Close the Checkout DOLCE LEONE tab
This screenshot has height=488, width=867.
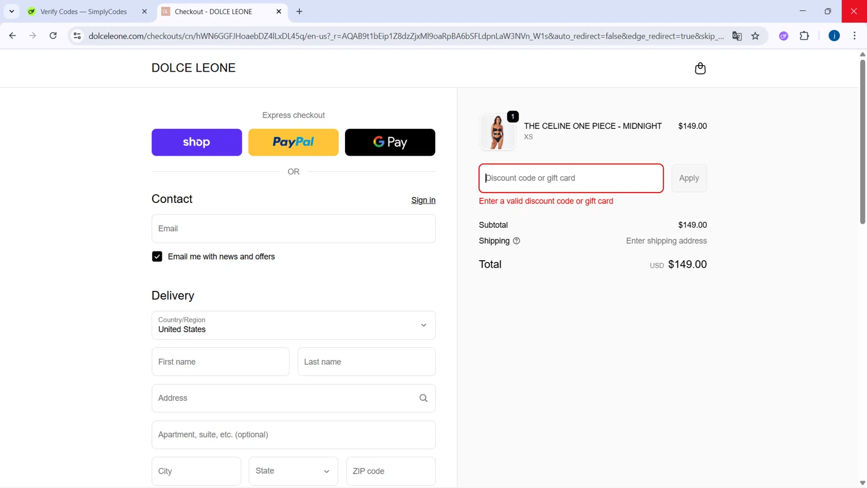(279, 12)
